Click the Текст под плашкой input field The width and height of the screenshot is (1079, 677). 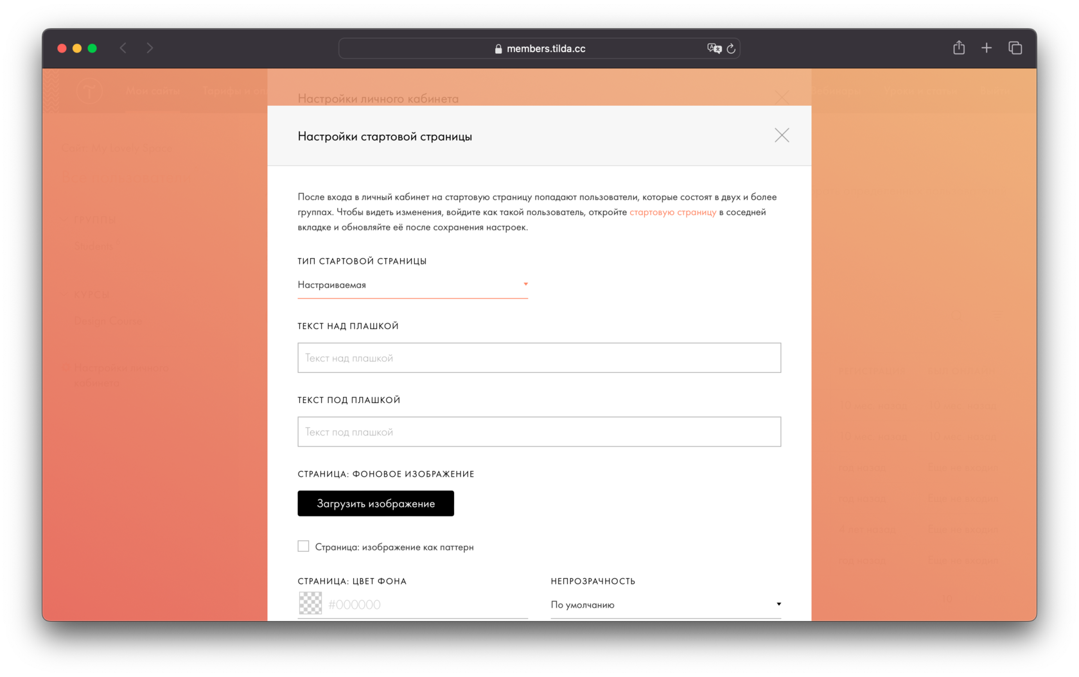539,432
